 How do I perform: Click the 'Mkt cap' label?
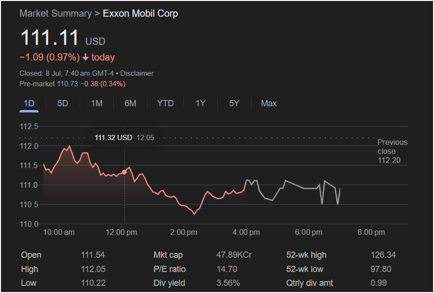tap(168, 255)
